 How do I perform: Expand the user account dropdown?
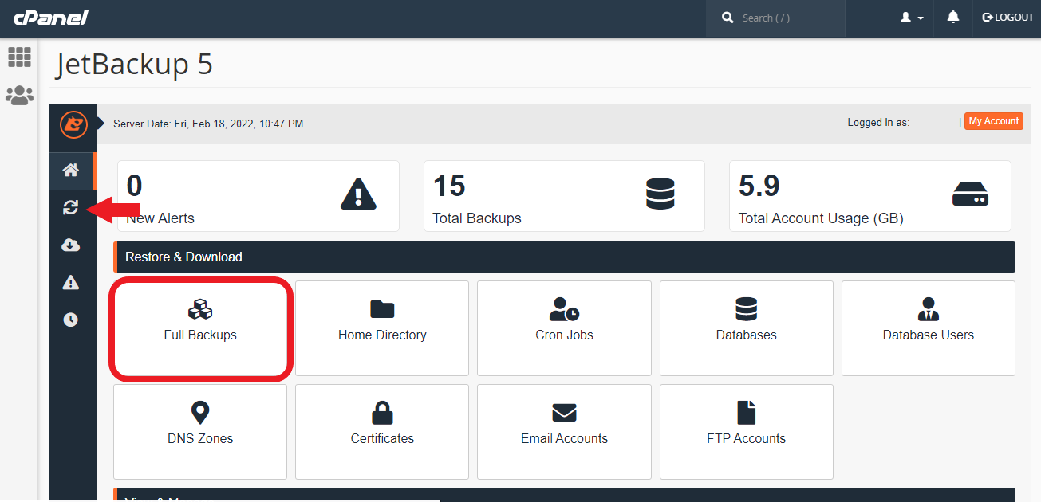pyautogui.click(x=912, y=18)
